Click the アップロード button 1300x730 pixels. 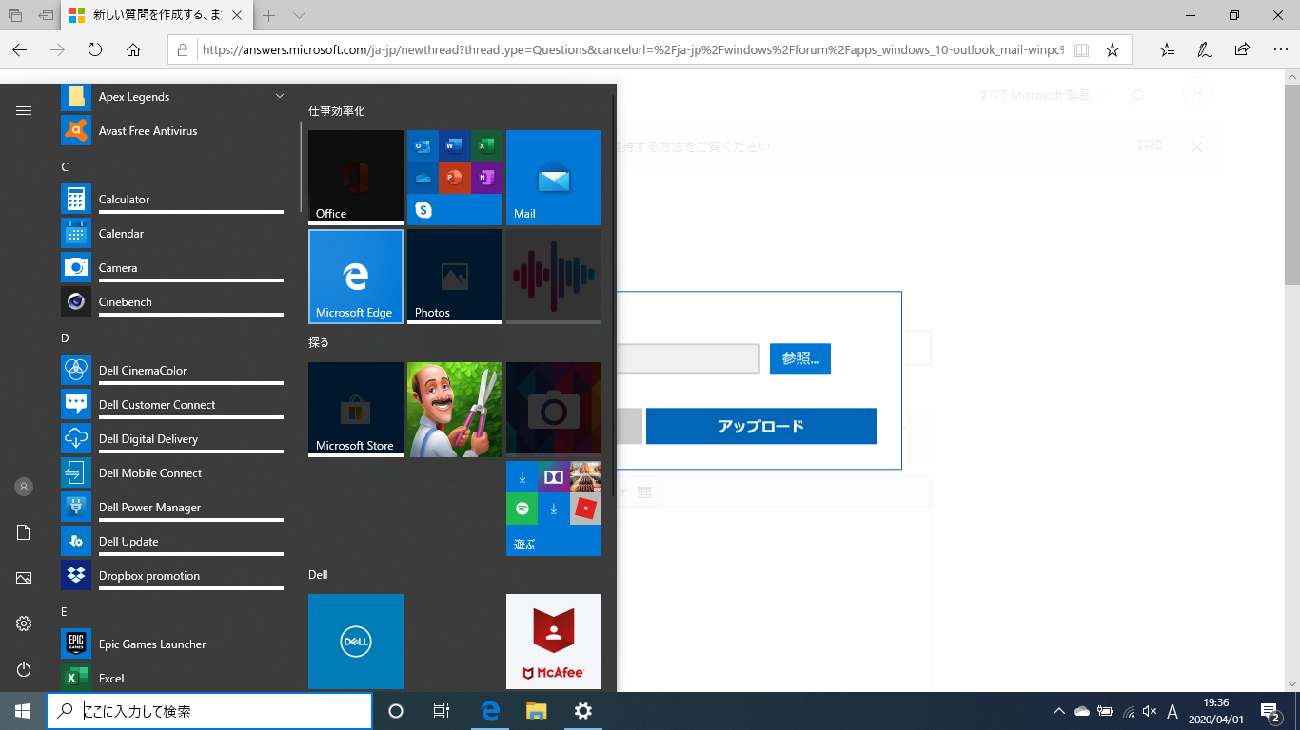point(761,426)
